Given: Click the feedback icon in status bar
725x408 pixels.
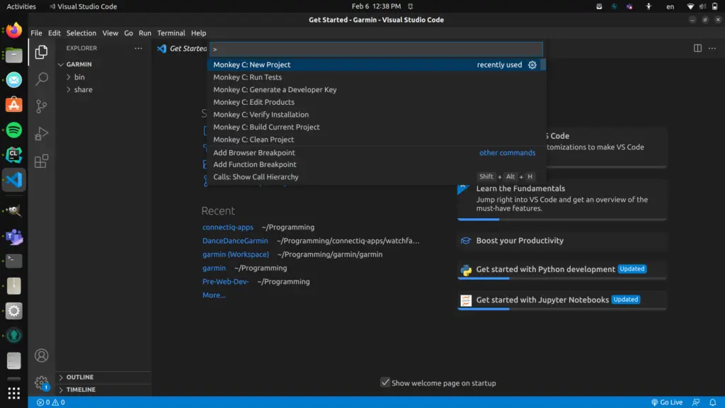Looking at the screenshot, I should tap(696, 402).
